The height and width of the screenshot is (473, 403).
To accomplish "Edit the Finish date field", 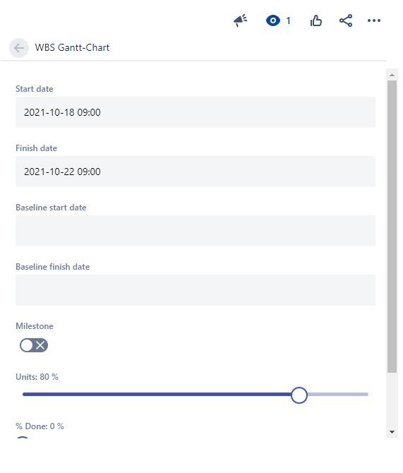I will [196, 172].
